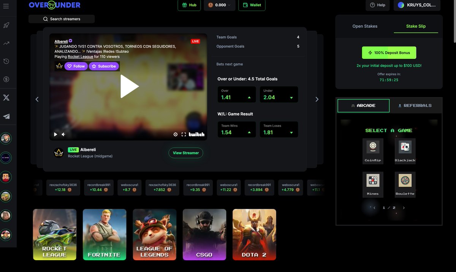The height and width of the screenshot is (272, 456).
Task: Expand the 0.000 balance dropdown
Action: [x=220, y=5]
